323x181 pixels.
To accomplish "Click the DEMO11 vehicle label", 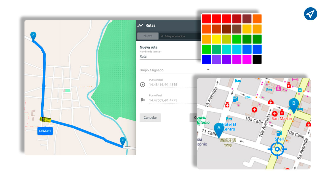I will 45,131.
